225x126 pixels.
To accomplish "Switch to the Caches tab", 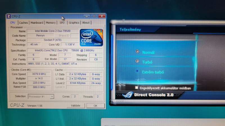I will coord(24,23).
